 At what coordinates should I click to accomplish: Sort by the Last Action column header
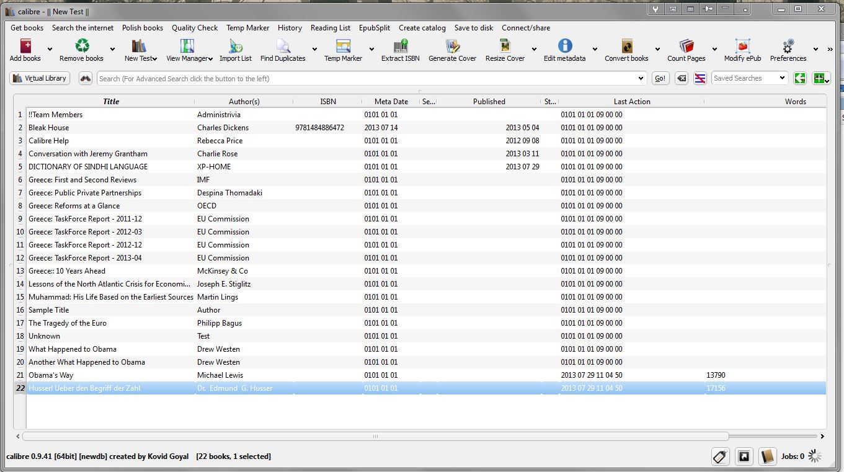click(x=632, y=101)
